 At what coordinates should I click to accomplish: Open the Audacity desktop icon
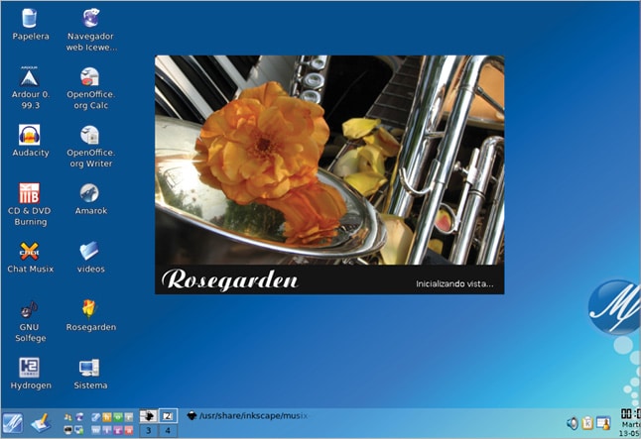(30, 141)
